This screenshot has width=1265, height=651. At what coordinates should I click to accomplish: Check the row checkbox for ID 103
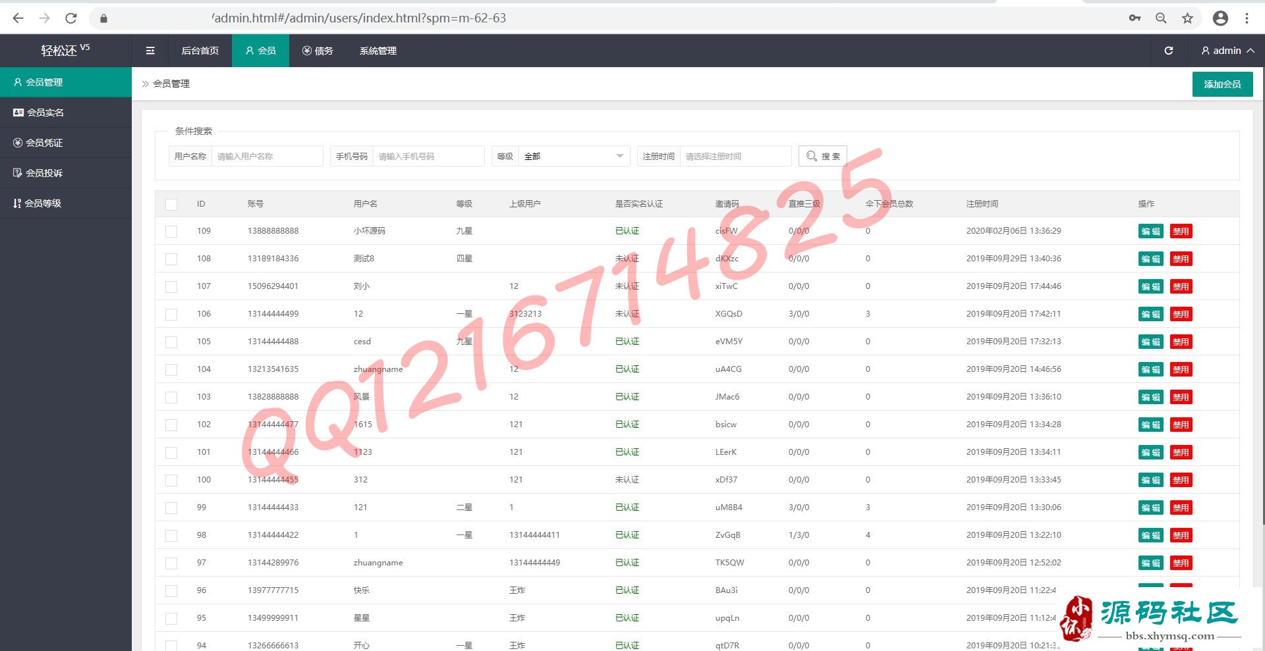[x=171, y=398]
